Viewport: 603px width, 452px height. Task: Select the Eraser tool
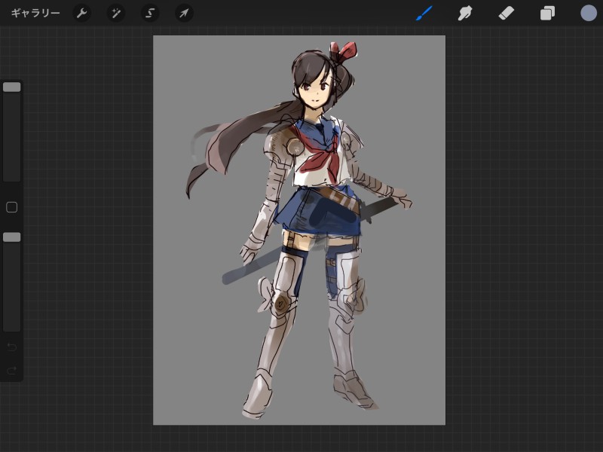click(506, 14)
